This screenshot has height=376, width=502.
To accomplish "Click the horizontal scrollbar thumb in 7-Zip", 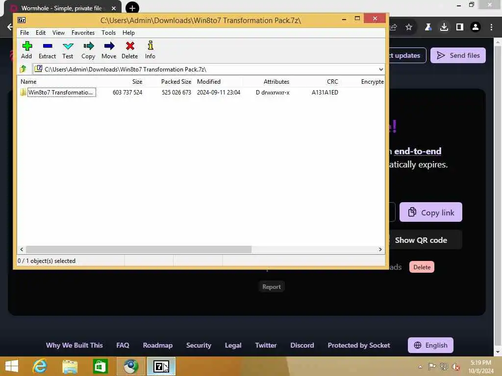I will [x=139, y=249].
